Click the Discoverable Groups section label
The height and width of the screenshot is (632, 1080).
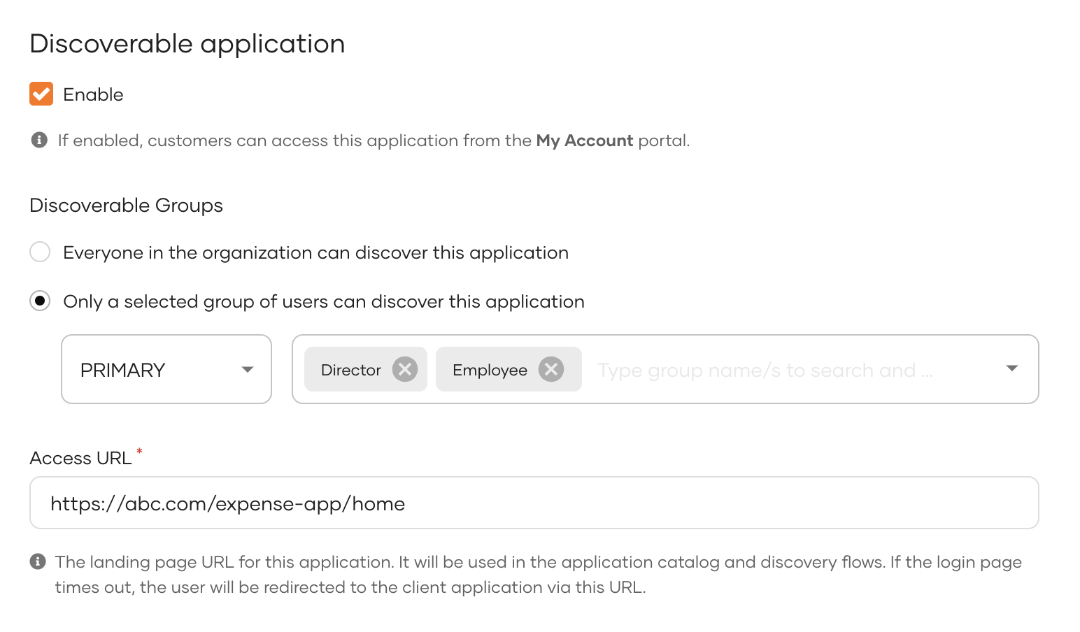coord(126,205)
